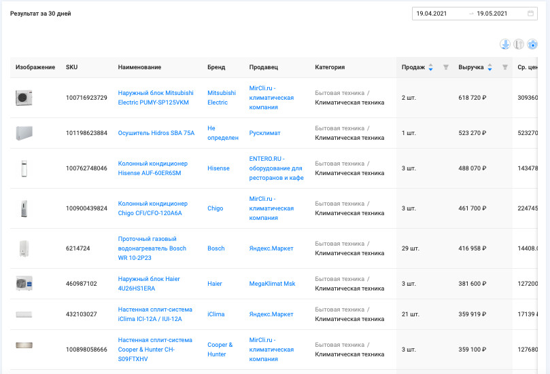Open Cooper & Hunter brand link
This screenshot has height=374, width=550.
220,350
